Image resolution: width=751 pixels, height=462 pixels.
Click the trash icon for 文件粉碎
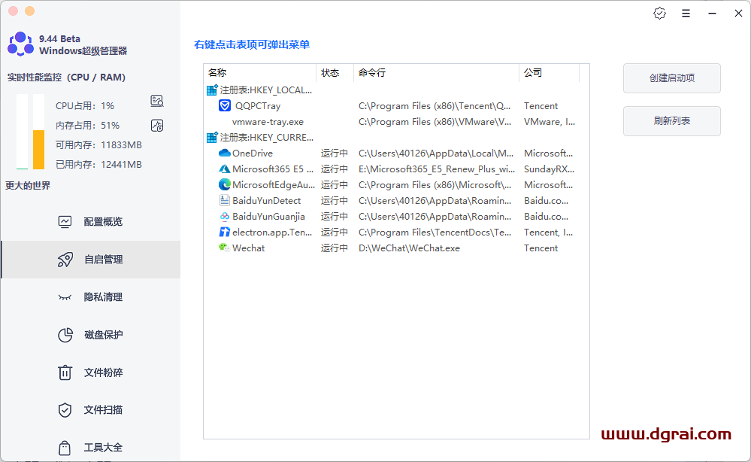(65, 372)
